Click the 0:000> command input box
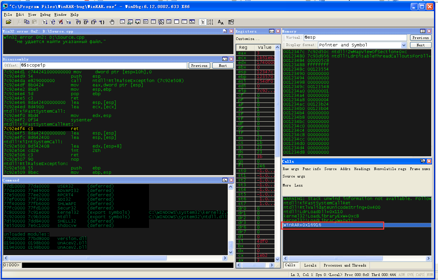 (127, 265)
